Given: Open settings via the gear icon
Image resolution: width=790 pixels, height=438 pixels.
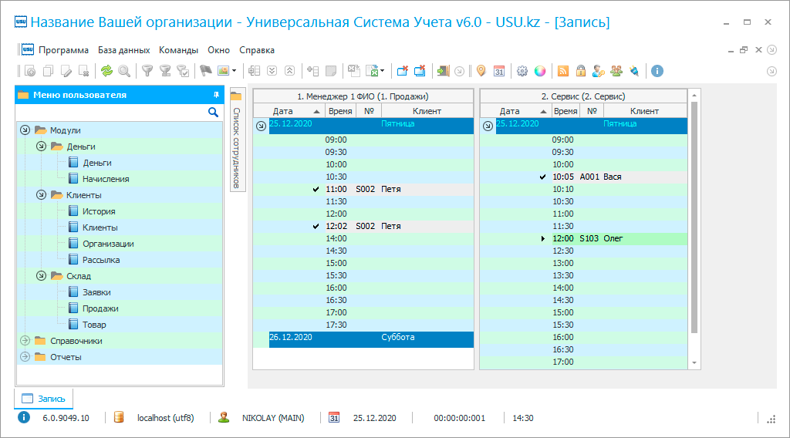Looking at the screenshot, I should coord(522,71).
